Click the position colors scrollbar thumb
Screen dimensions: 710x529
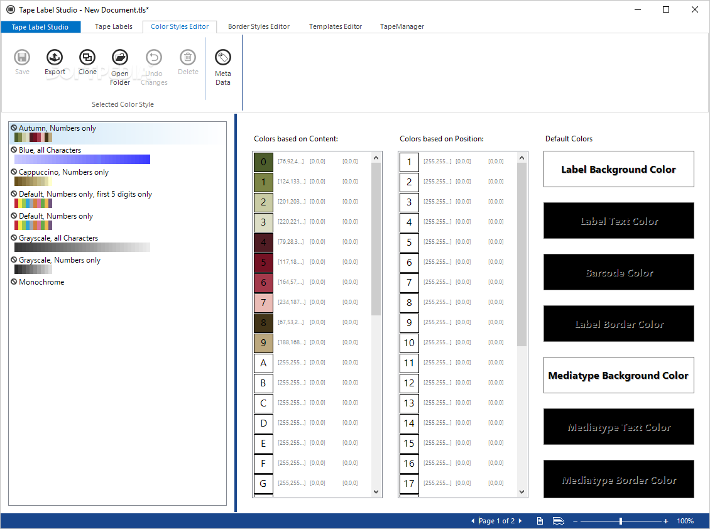pyautogui.click(x=522, y=254)
